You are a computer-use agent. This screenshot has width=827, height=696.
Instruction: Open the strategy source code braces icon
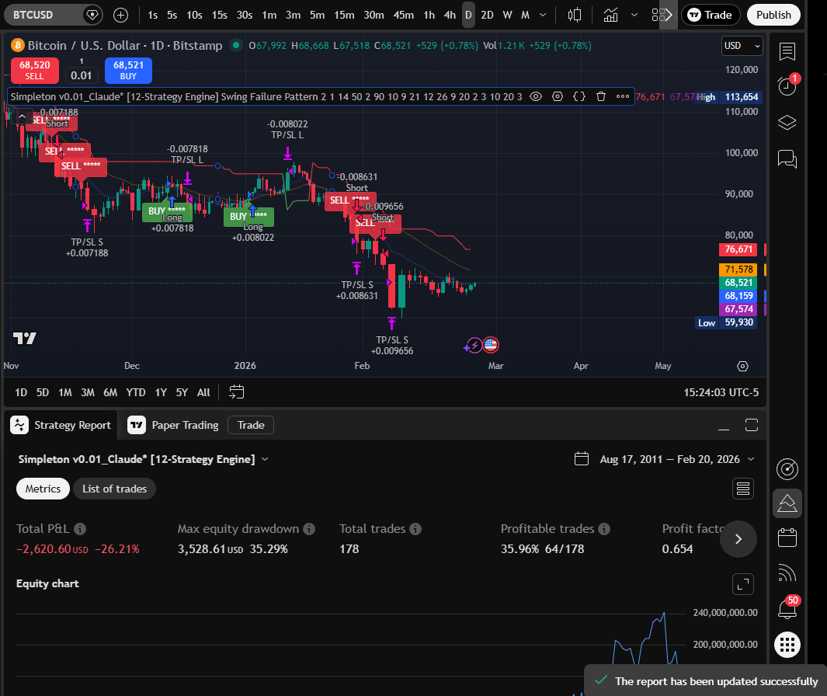point(579,96)
